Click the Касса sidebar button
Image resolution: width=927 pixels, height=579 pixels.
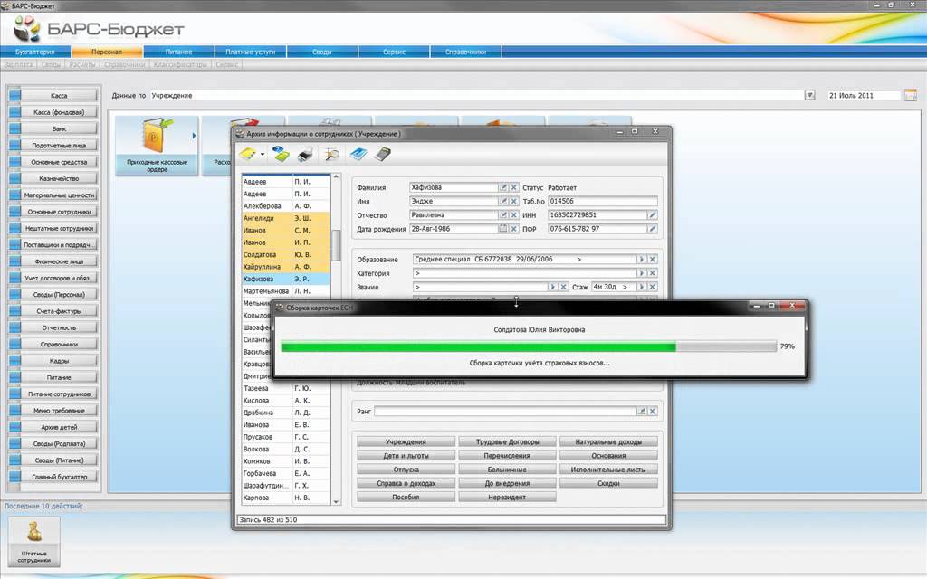click(x=59, y=95)
